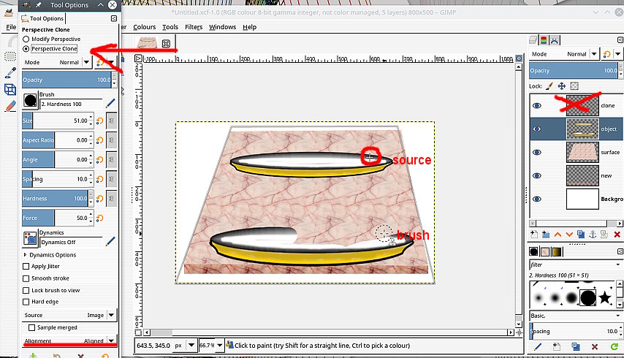Reset brush Angle to default
The width and height of the screenshot is (624, 358).
pyautogui.click(x=99, y=159)
